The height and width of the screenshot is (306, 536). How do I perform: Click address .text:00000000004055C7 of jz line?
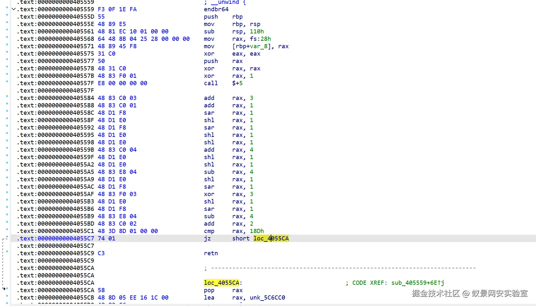pyautogui.click(x=56, y=239)
